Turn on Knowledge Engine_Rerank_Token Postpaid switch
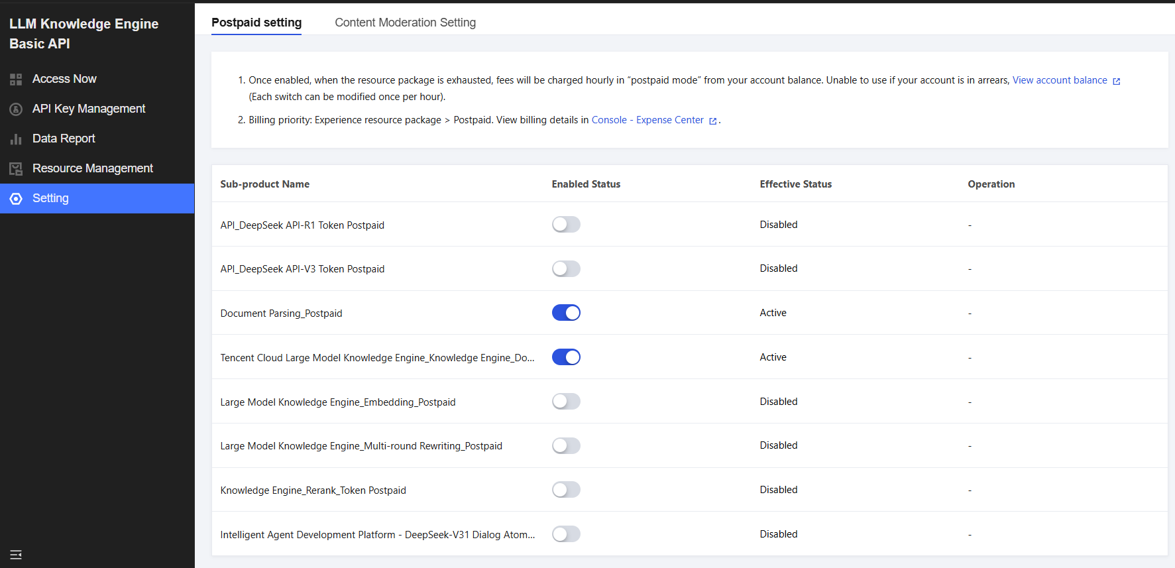This screenshot has height=568, width=1175. click(x=566, y=490)
